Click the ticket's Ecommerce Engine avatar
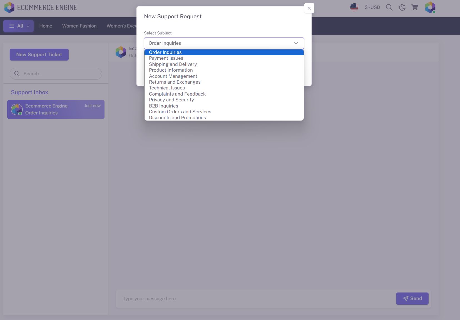This screenshot has width=460, height=320. point(17,109)
